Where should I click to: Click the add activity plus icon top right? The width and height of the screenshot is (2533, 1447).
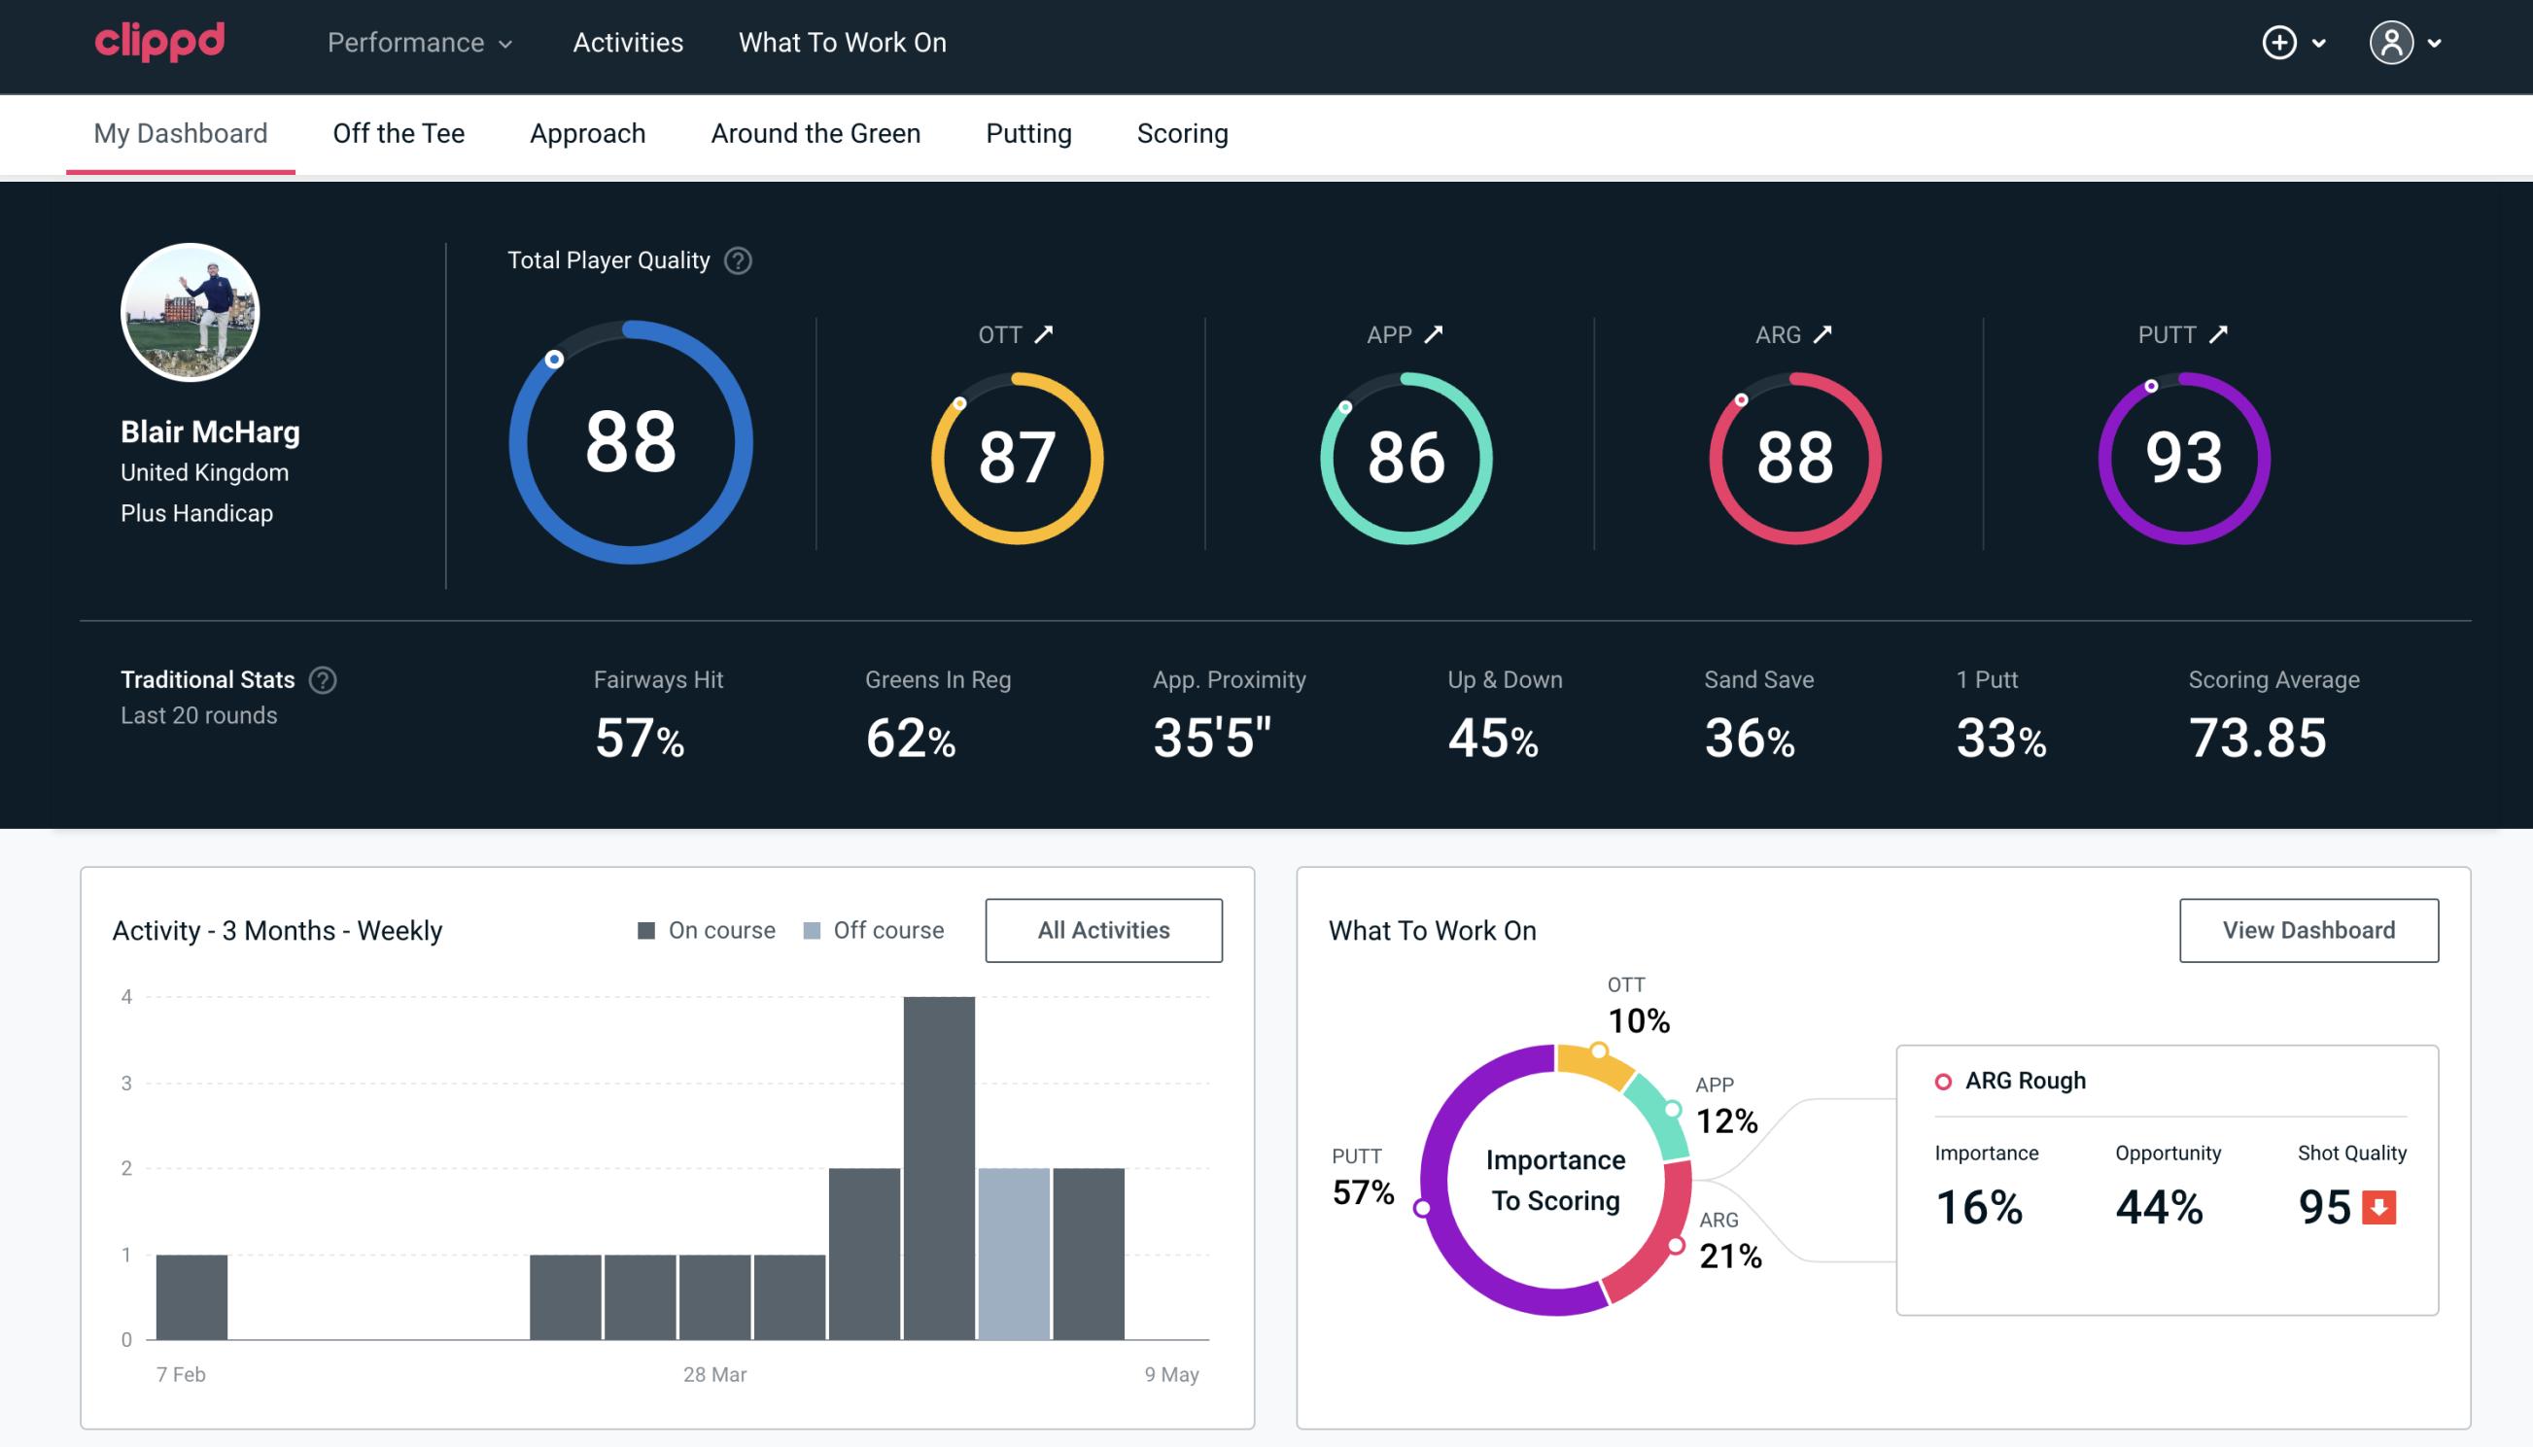(x=2280, y=42)
